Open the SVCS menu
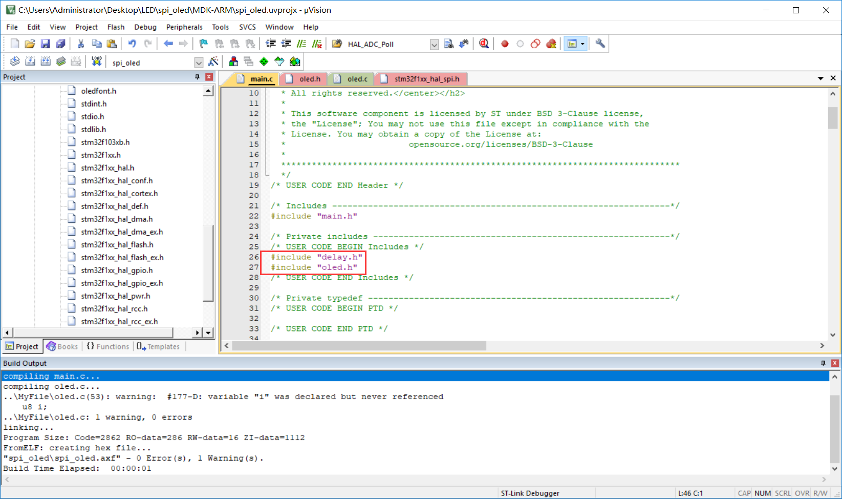 coord(247,27)
